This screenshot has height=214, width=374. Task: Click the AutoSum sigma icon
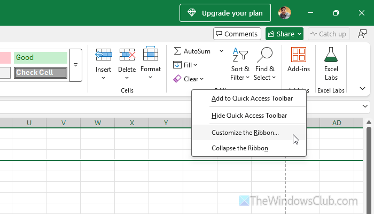point(177,51)
